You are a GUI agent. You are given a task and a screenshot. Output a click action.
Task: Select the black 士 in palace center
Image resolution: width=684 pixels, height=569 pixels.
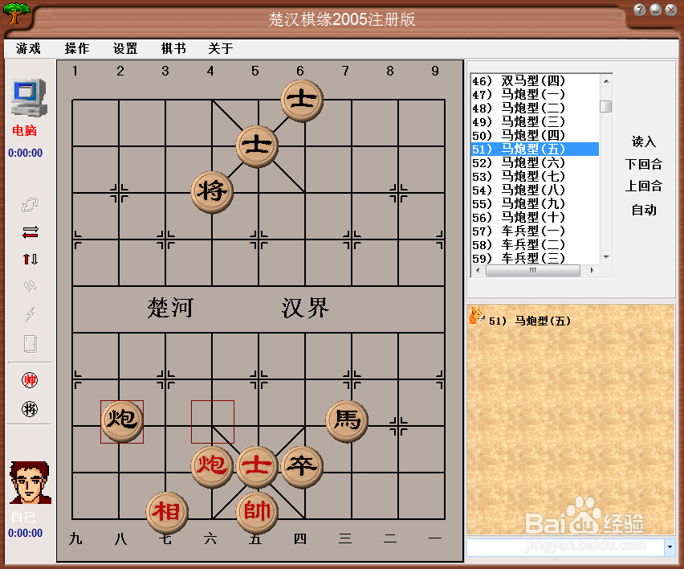[x=258, y=146]
